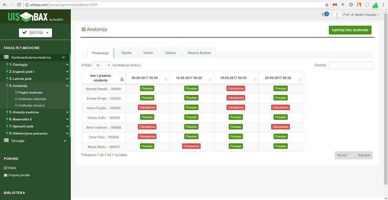Click Isprintaj listu studenata button
388x200 pixels.
[350, 30]
